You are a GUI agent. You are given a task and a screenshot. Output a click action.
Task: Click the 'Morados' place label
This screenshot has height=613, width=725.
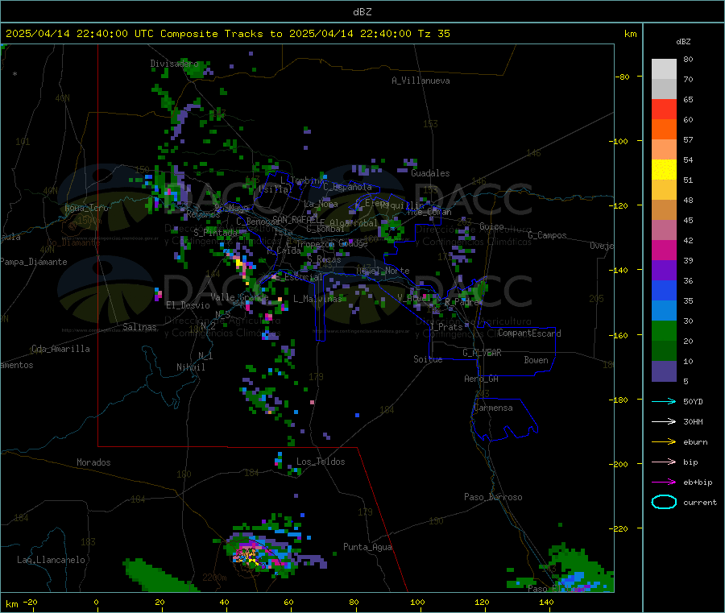click(93, 462)
